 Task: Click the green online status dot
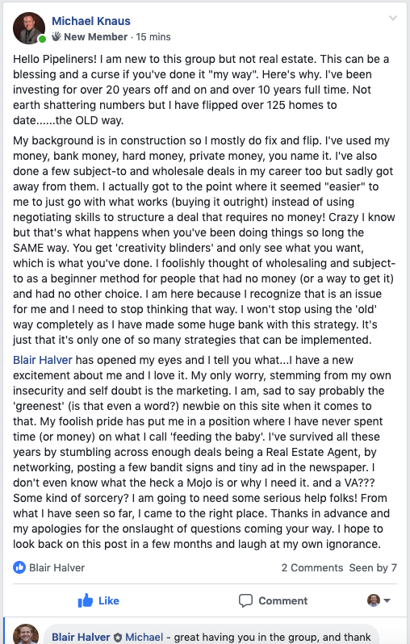pyautogui.click(x=42, y=39)
